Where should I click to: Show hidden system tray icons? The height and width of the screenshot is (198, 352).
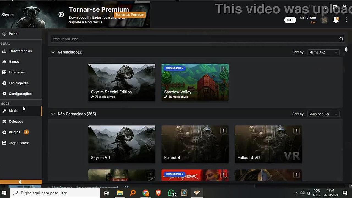(x=296, y=193)
